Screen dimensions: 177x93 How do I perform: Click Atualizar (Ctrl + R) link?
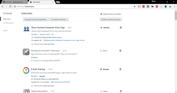click(x=47, y=34)
